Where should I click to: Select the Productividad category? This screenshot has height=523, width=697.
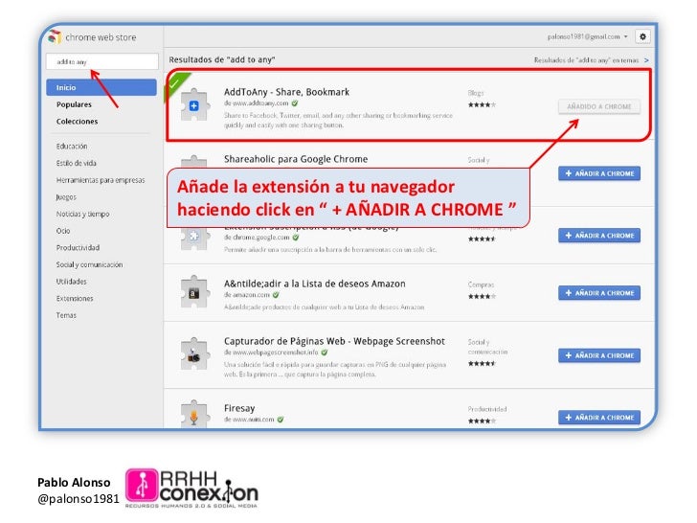tap(78, 248)
